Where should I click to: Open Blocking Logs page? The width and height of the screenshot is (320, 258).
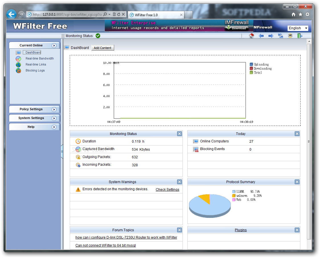[35, 70]
